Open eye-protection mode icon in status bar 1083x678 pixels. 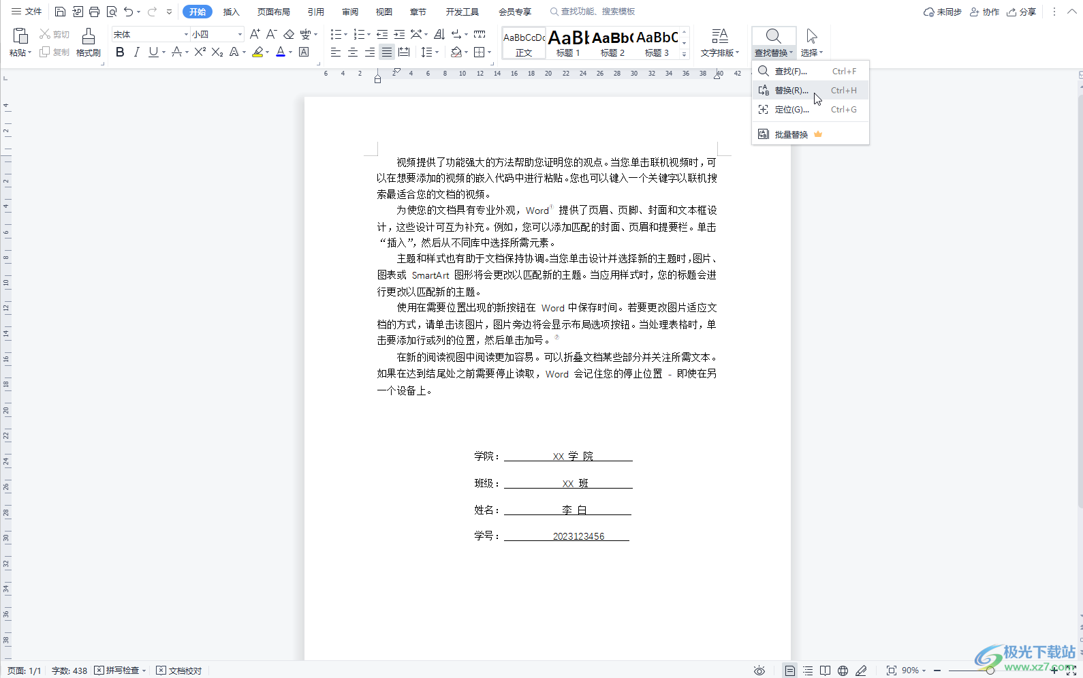[759, 671]
